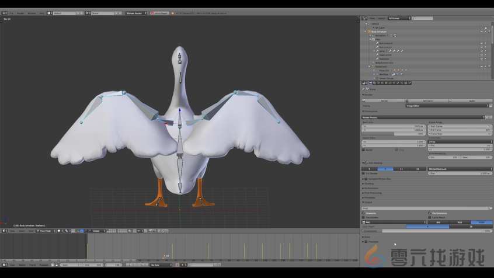Toggle the File Extensions checkbox

point(430,213)
